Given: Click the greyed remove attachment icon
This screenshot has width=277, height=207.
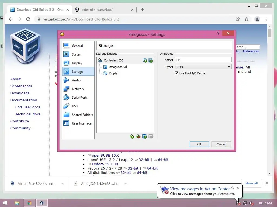Looking at the screenshot, I should tap(150, 136).
